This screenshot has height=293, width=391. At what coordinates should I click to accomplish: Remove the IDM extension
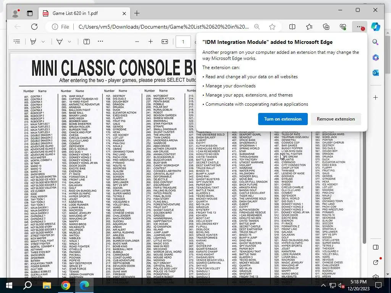pyautogui.click(x=336, y=119)
